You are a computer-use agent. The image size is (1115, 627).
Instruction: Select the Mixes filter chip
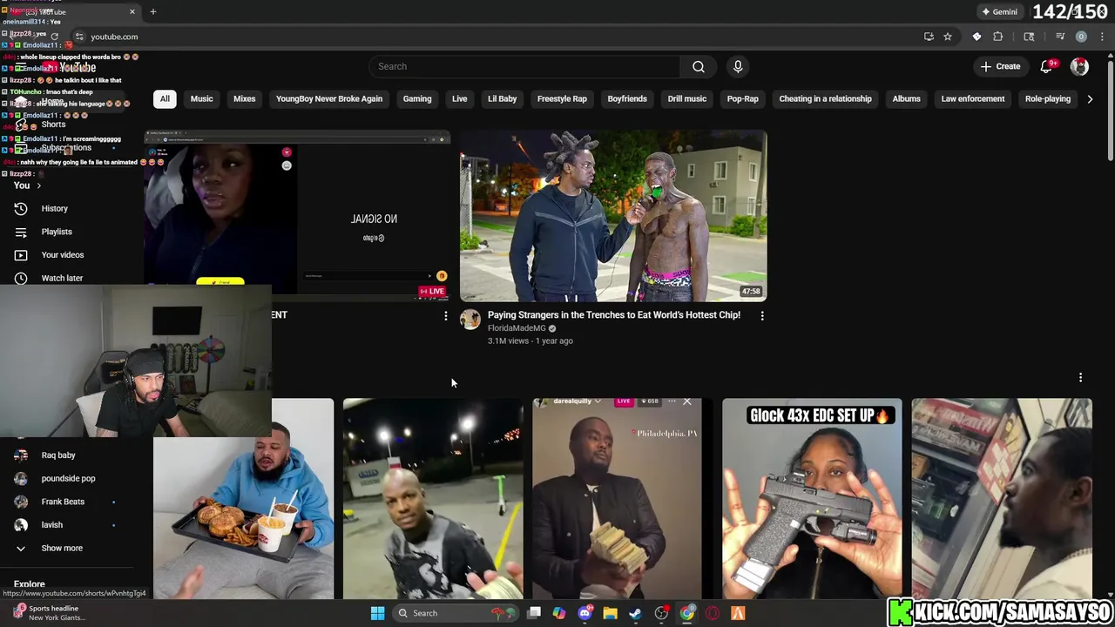tap(244, 98)
